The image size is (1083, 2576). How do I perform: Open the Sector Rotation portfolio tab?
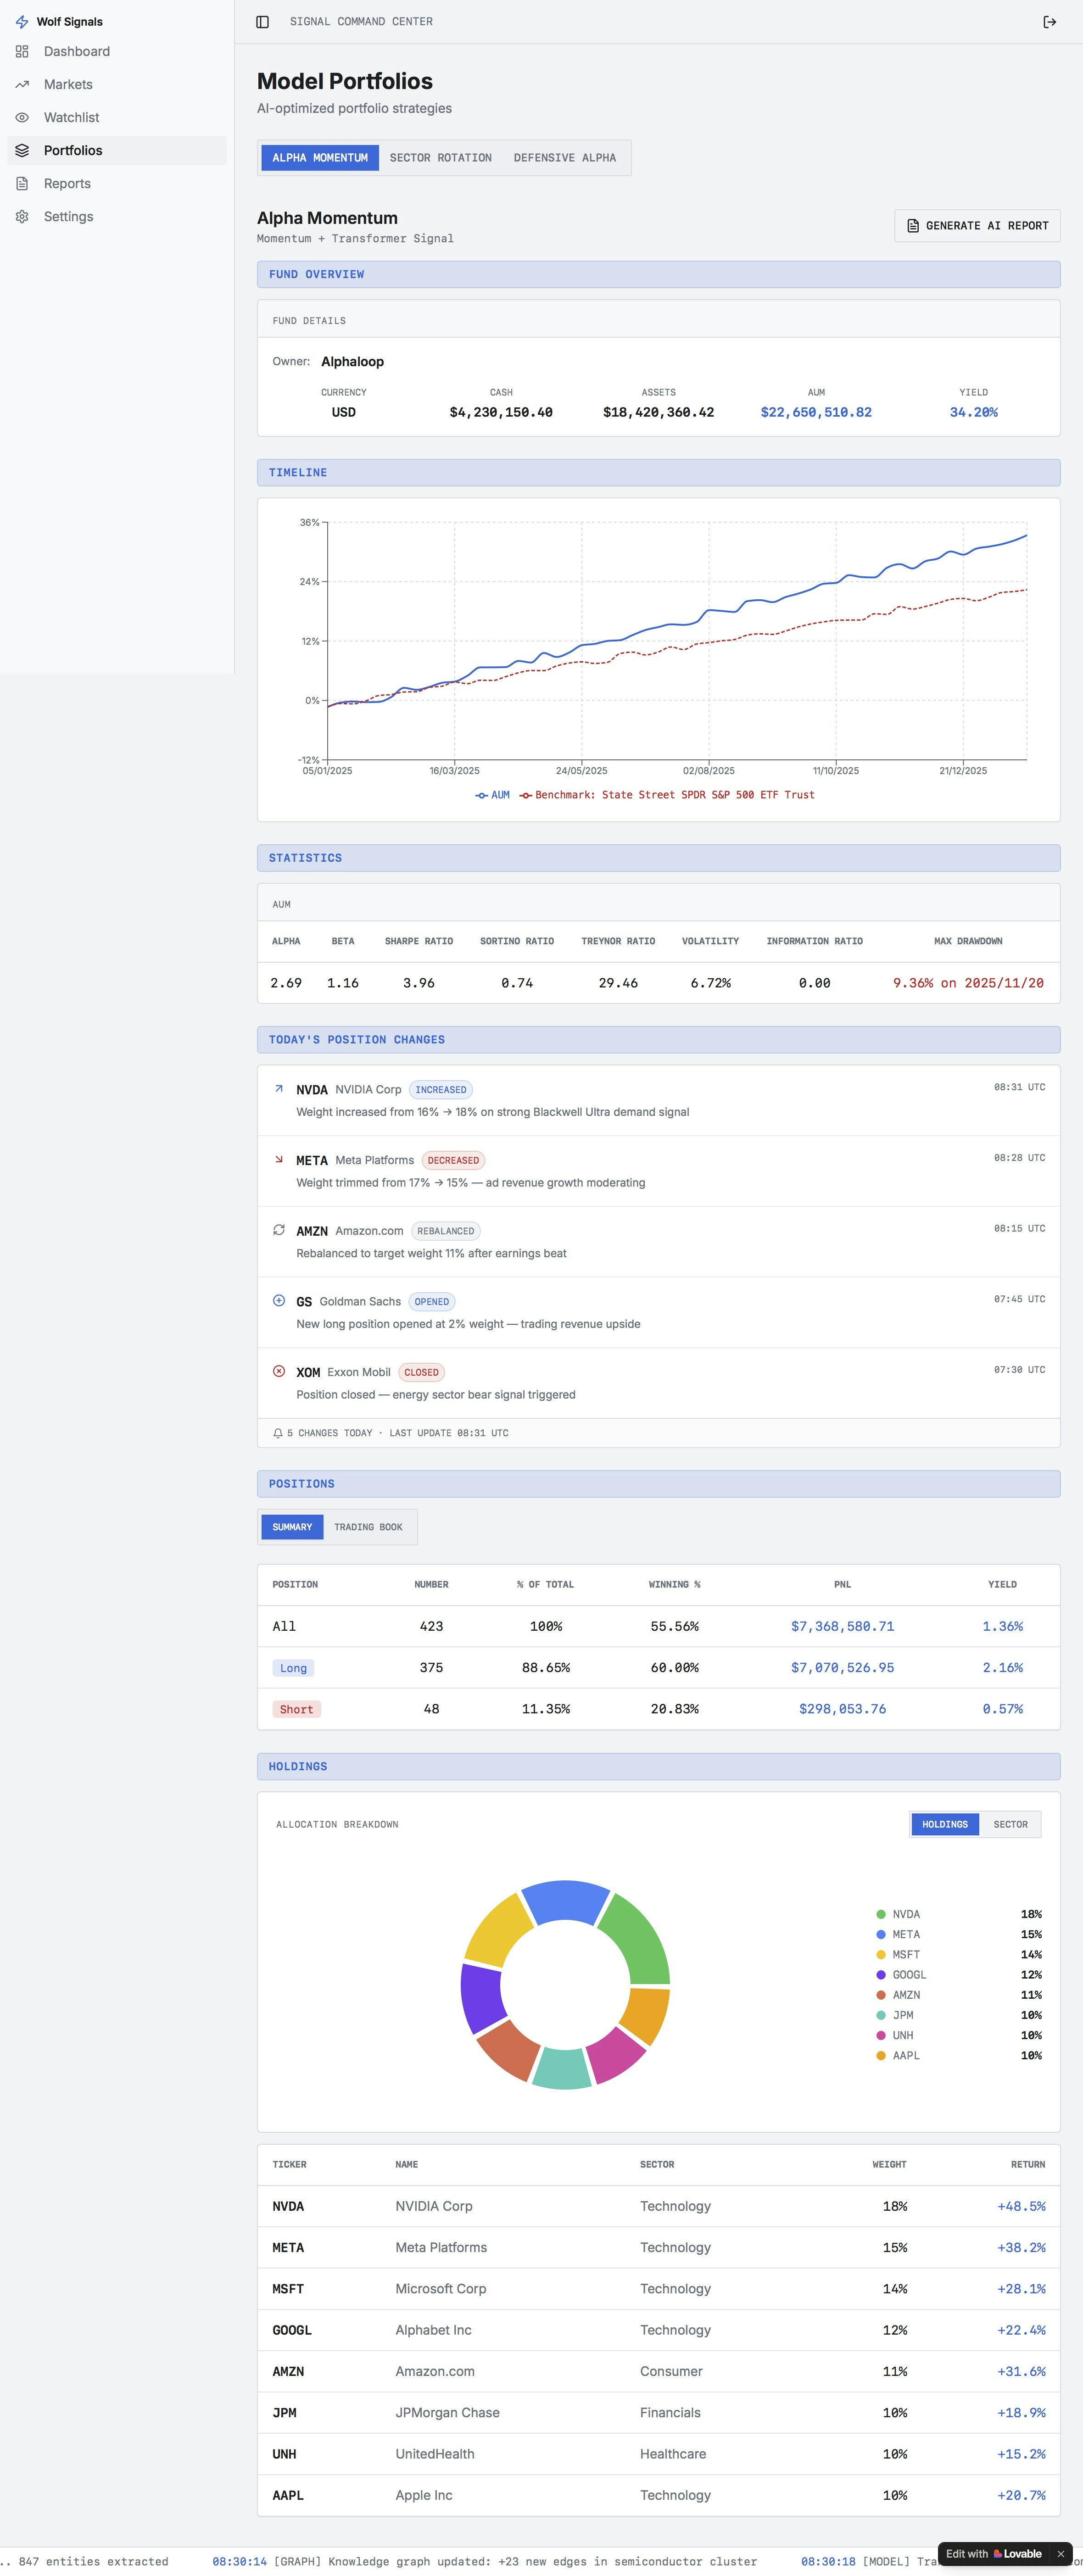pos(440,158)
